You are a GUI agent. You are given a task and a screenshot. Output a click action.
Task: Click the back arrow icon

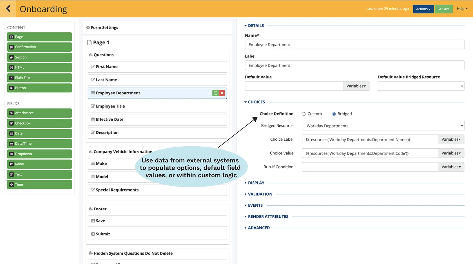tap(8, 9)
